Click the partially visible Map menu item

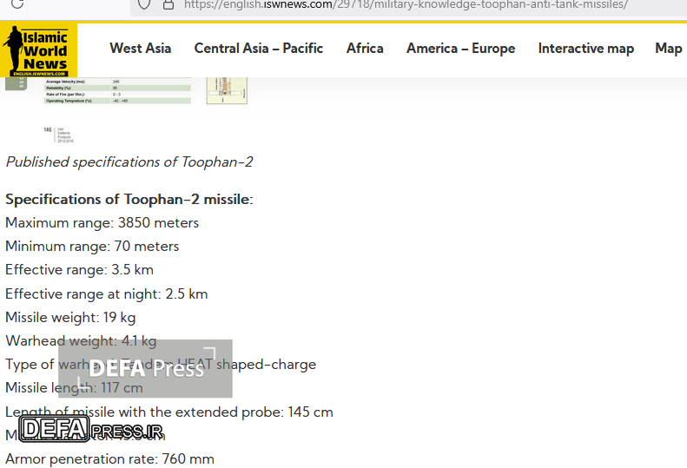(668, 49)
